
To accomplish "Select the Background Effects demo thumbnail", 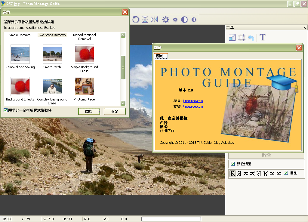I will pos(20,86).
